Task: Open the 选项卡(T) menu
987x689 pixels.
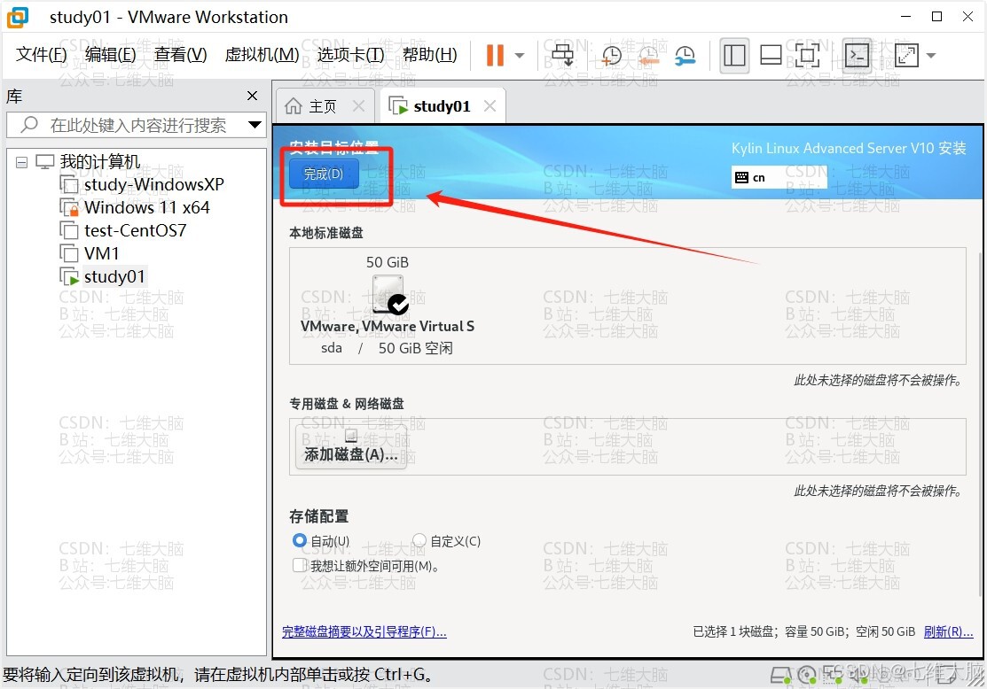Action: coord(350,55)
